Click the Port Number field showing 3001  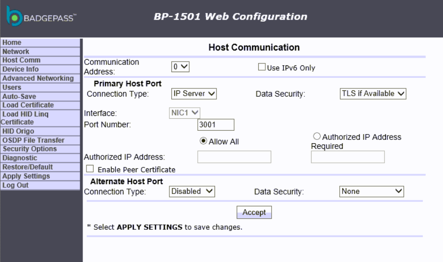pyautogui.click(x=216, y=125)
